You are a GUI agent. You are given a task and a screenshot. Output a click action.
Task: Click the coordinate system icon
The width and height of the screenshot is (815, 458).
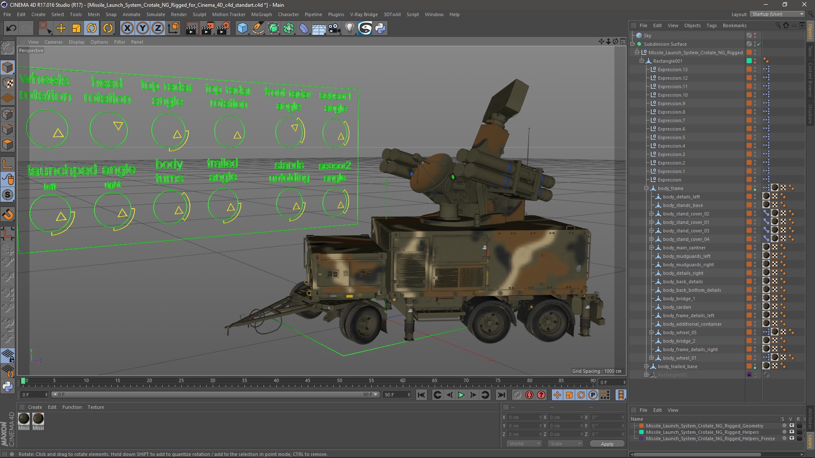point(174,28)
